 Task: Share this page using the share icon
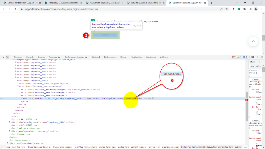(221, 9)
